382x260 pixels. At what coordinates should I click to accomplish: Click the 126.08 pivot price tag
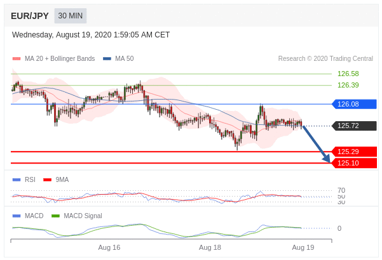tap(355, 104)
